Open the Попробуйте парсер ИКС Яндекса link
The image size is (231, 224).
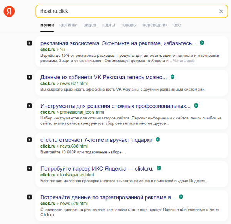[97, 168]
